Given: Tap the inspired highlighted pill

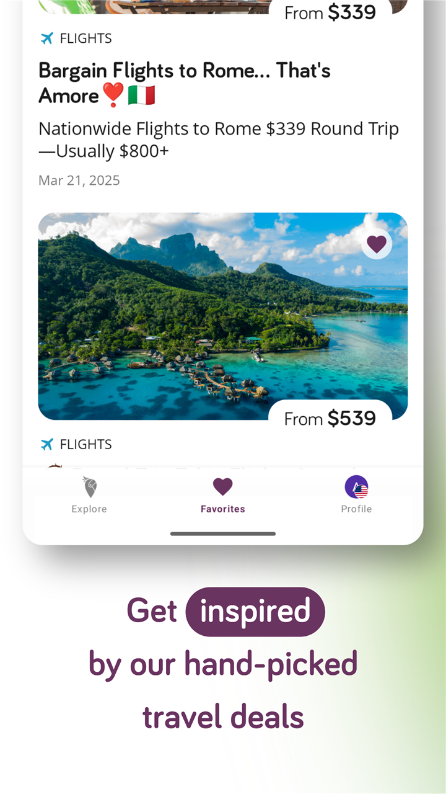Looking at the screenshot, I should coord(255,612).
